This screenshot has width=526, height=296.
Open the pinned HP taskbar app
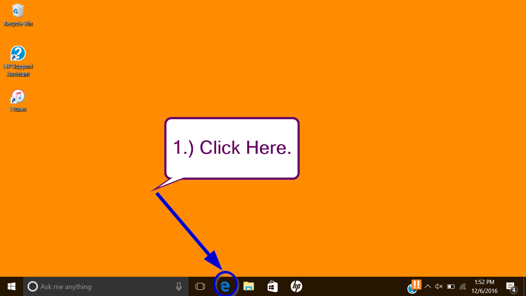click(297, 286)
